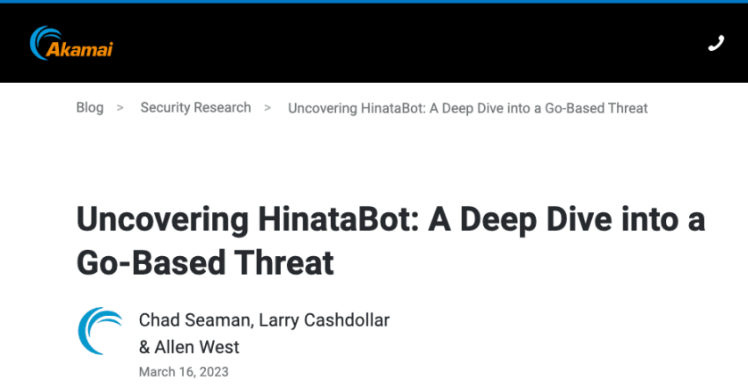
Task: Open the Blog breadcrumb link
Action: [89, 108]
